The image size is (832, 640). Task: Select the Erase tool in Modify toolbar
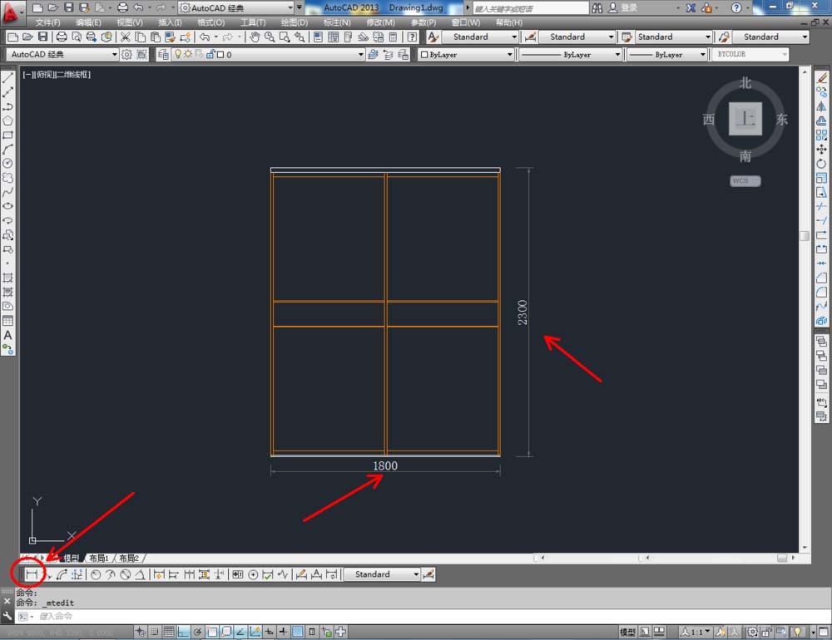click(821, 78)
